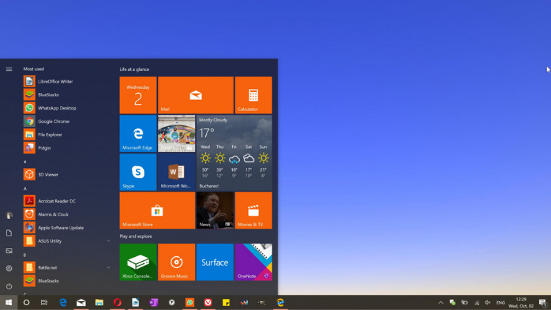
Task: Open the Surface tile
Action: coord(215,262)
